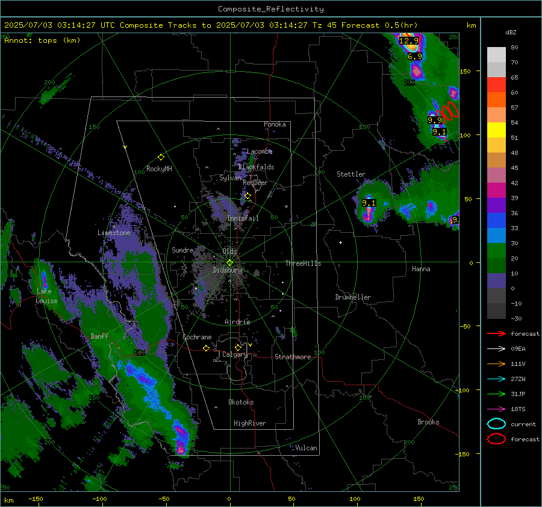This screenshot has width=542, height=507.
Task: Click the Brooks label
Action: (x=428, y=422)
